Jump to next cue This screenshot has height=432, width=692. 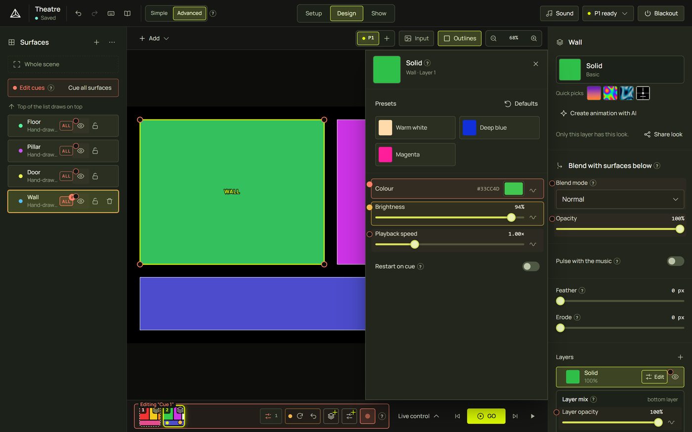click(x=515, y=416)
